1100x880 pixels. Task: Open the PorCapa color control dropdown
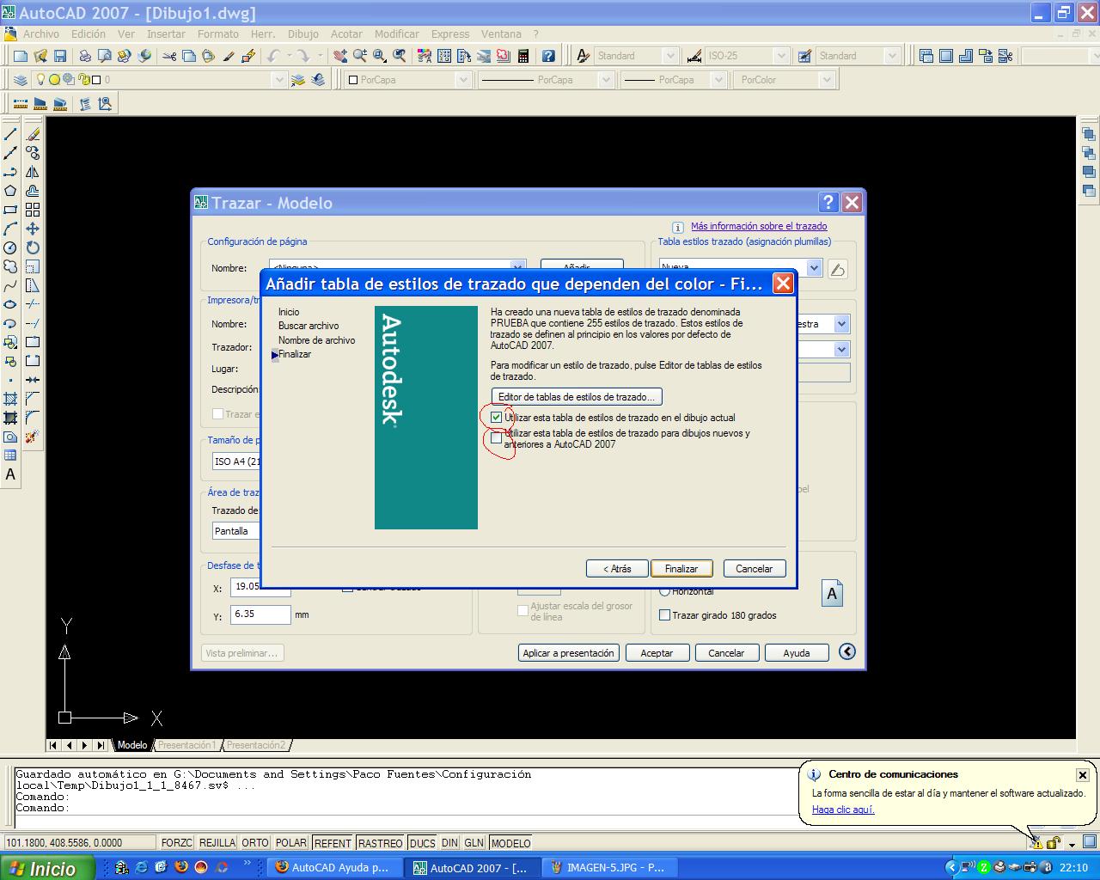[x=463, y=80]
